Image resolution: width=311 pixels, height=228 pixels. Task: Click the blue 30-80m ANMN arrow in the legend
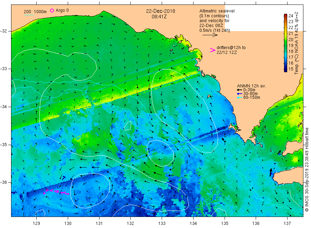(239, 94)
